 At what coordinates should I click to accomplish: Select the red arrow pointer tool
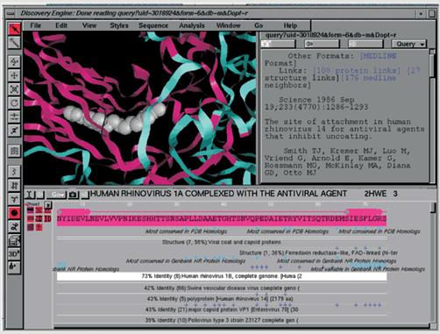[14, 29]
